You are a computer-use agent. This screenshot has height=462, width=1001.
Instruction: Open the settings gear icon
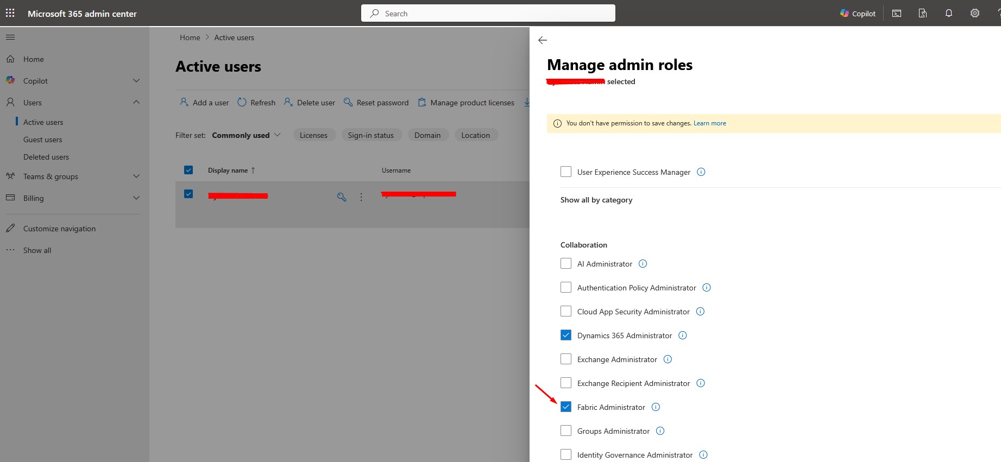point(974,14)
